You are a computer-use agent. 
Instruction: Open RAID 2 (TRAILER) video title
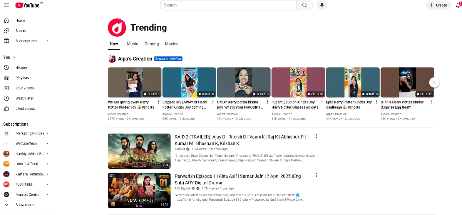240,140
